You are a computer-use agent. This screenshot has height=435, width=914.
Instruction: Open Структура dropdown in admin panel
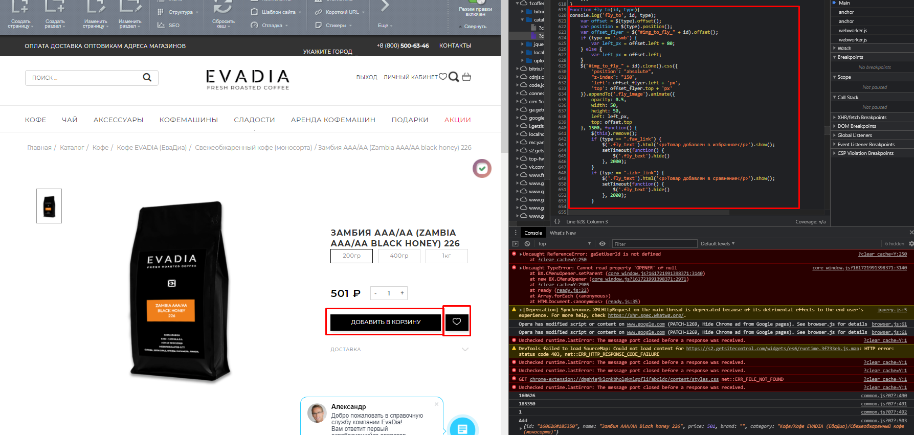(177, 12)
